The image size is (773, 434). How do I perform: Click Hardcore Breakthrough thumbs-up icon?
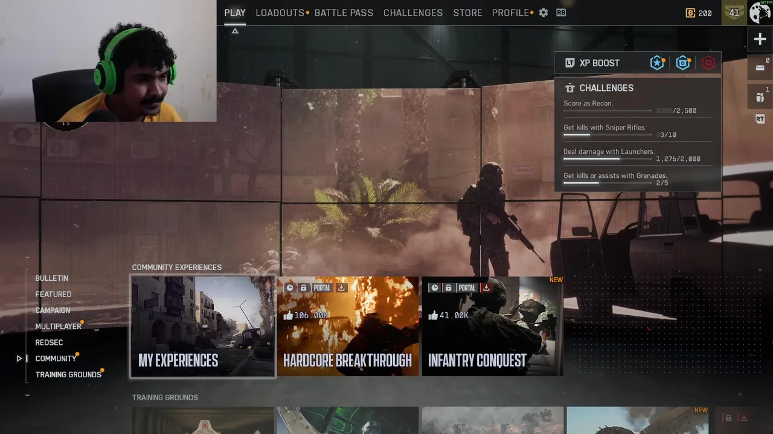[288, 315]
